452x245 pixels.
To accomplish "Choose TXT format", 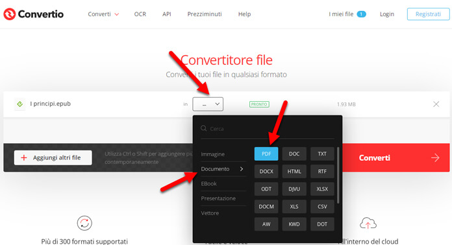I will [322, 154].
